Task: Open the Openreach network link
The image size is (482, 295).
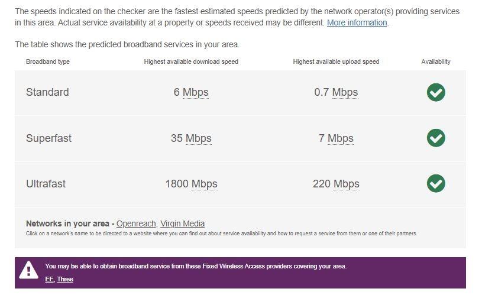Action: pyautogui.click(x=136, y=223)
